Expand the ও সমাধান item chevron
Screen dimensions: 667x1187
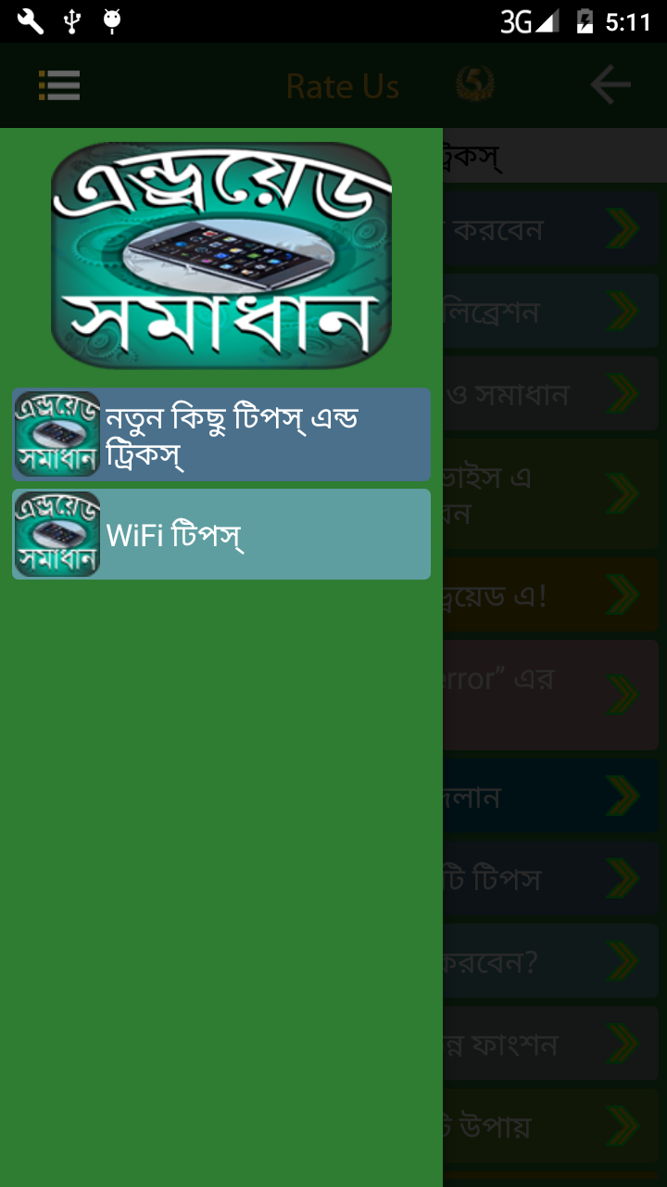[x=623, y=394]
